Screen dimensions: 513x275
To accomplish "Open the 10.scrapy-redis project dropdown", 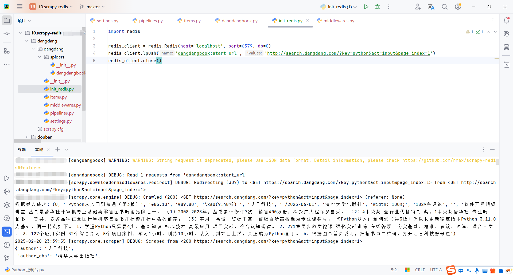I will (x=51, y=7).
